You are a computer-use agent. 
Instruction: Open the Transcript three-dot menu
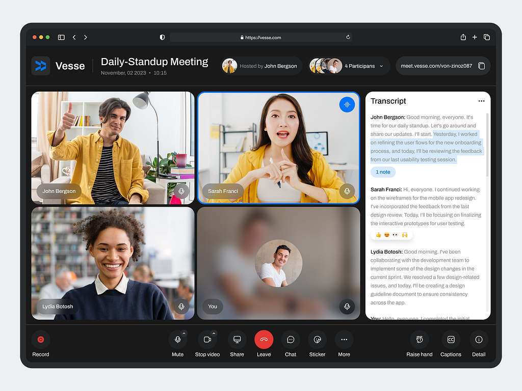(481, 101)
